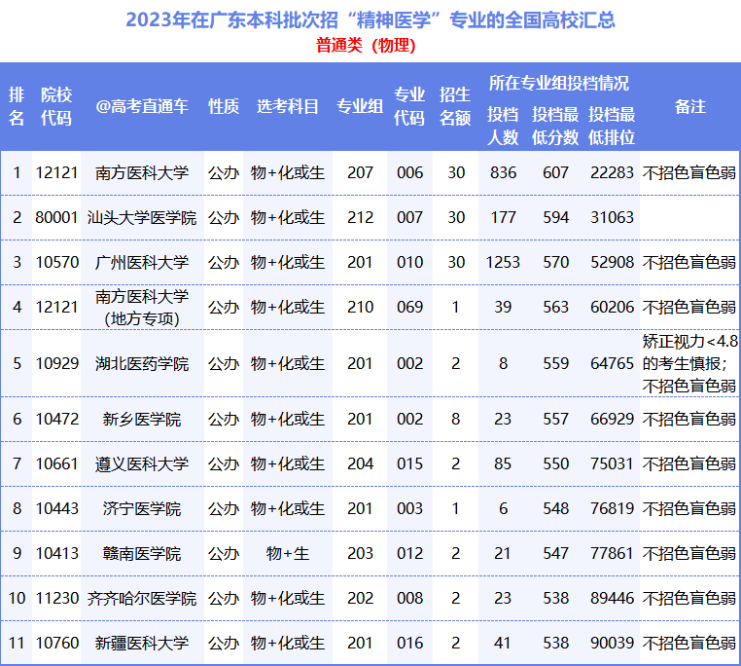The image size is (741, 666).
Task: Click the major code '069'
Action: (x=409, y=308)
